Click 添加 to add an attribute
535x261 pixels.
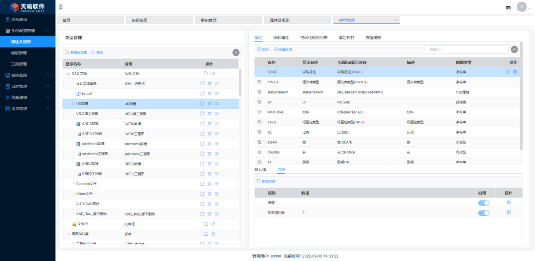pos(263,50)
